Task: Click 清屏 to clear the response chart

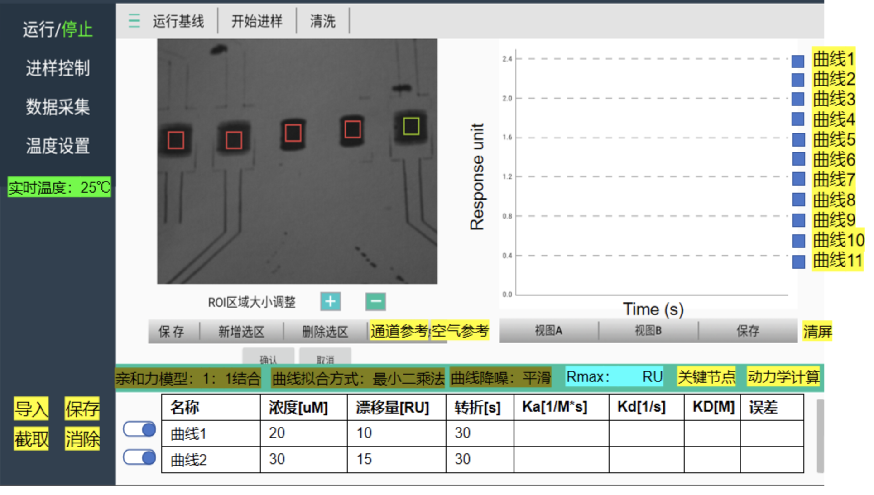Action: tap(818, 331)
